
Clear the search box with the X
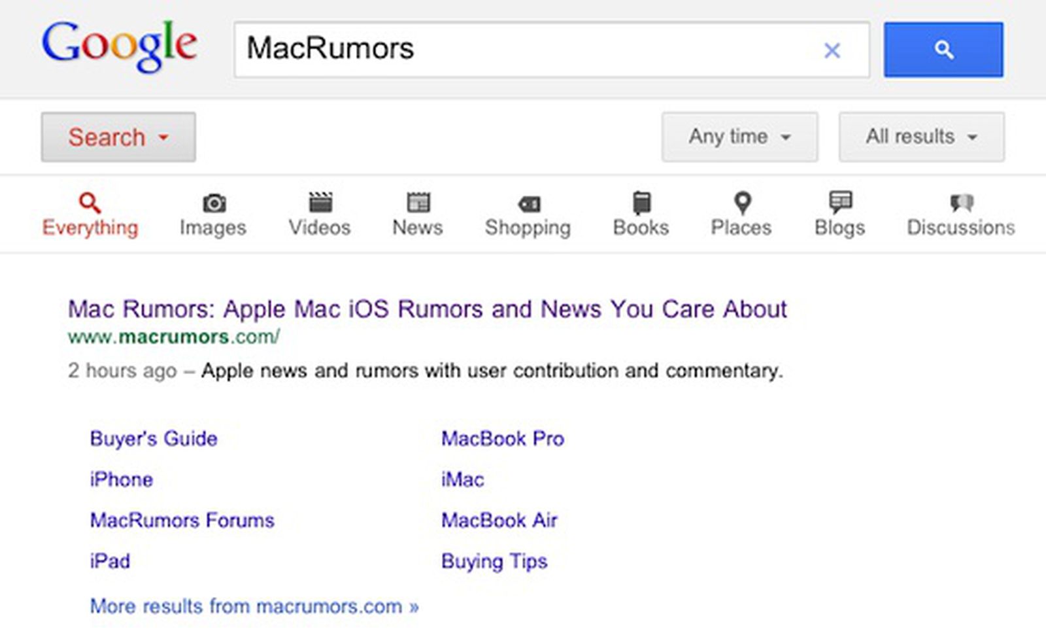832,50
